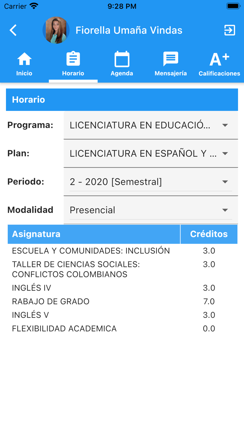This screenshot has width=244, height=434.
Task: Open the user profile photo
Action: pos(56,30)
